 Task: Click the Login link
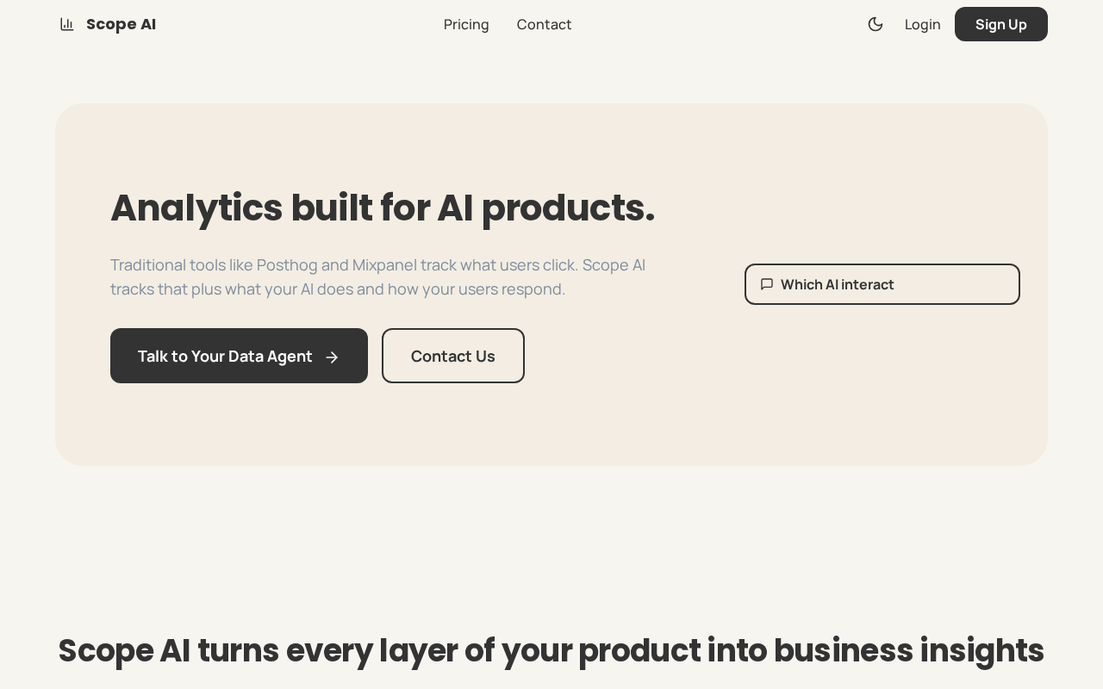(x=922, y=24)
